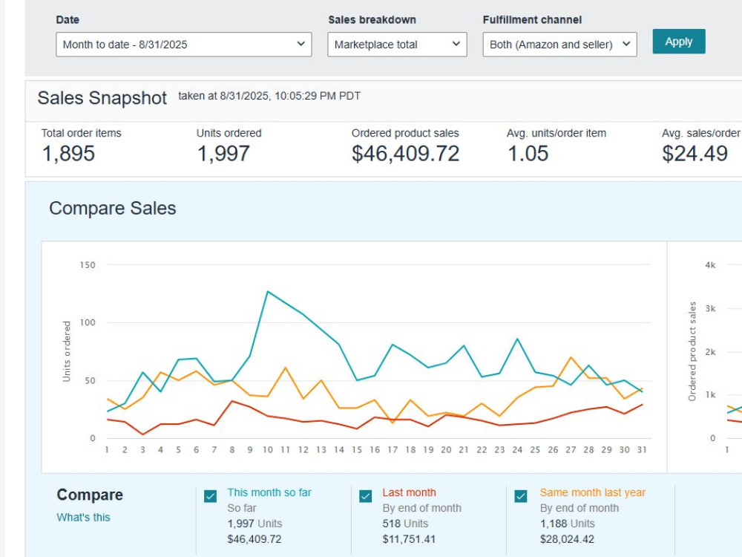Click the chevron in Both (Amazon and seller)
Image resolution: width=742 pixels, height=557 pixels.
coord(626,44)
